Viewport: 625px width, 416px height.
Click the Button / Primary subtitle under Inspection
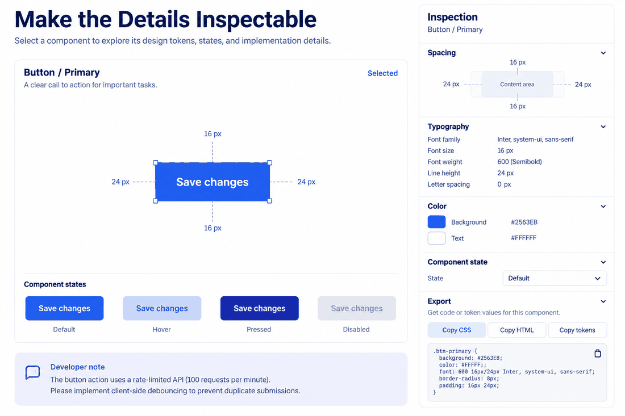click(455, 30)
